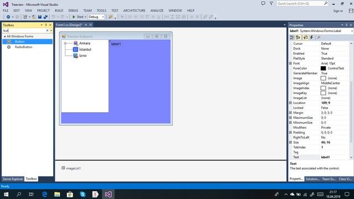
Task: Open the PROJECT menu
Action: [x=43, y=11]
